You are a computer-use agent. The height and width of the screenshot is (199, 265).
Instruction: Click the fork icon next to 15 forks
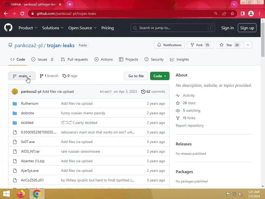[x=178, y=118]
